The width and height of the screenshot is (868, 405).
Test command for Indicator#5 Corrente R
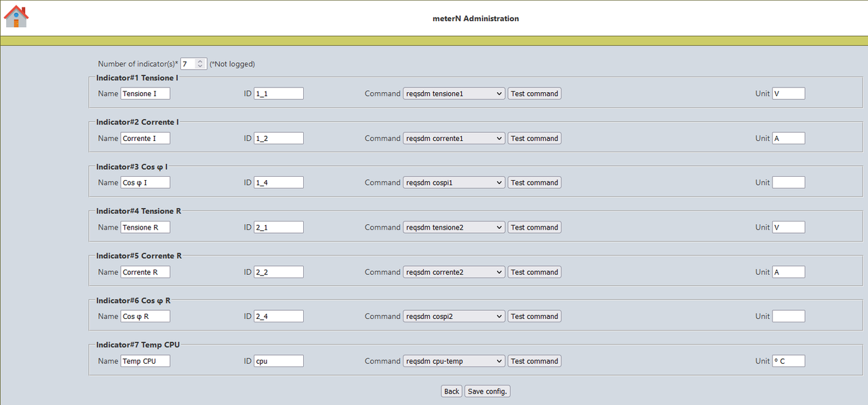pos(534,272)
